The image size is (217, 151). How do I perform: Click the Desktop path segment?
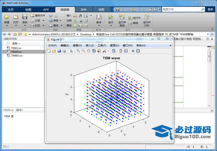(86, 34)
